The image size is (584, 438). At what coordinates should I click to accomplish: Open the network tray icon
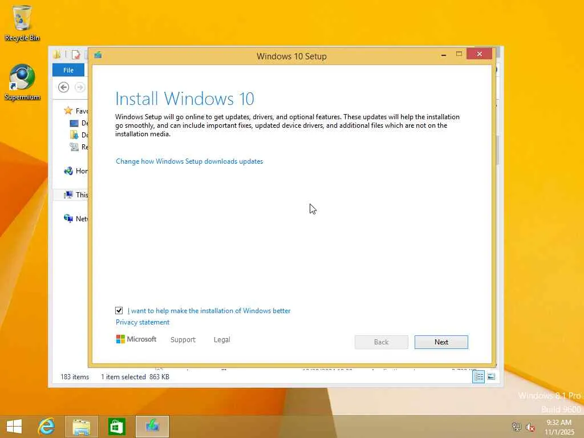pyautogui.click(x=516, y=427)
